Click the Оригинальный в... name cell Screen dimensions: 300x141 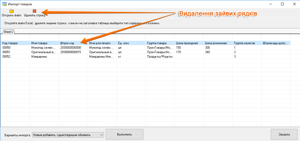[44, 52]
